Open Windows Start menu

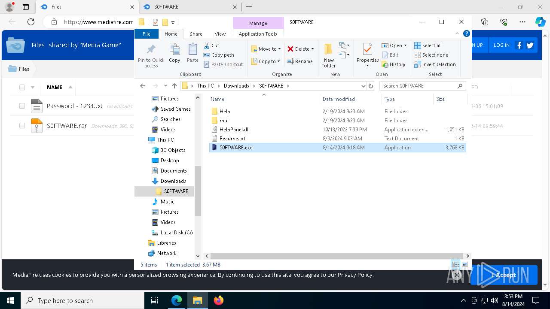[x=10, y=300]
